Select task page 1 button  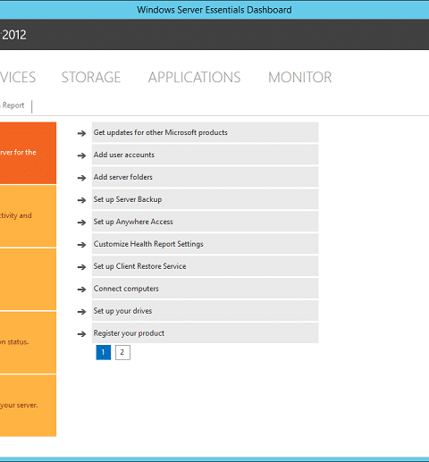click(x=104, y=352)
